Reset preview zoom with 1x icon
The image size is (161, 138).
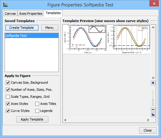coord(153,115)
